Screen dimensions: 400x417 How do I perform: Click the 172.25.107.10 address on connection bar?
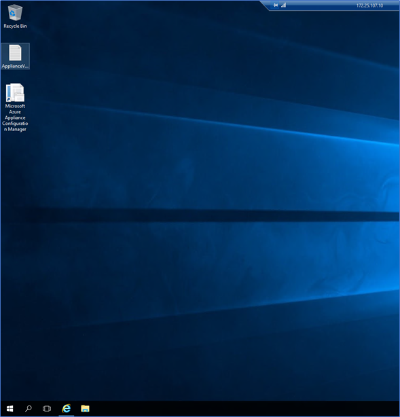(369, 5)
